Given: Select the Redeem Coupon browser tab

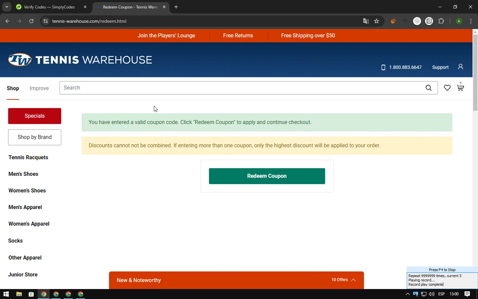Looking at the screenshot, I should tap(131, 7).
